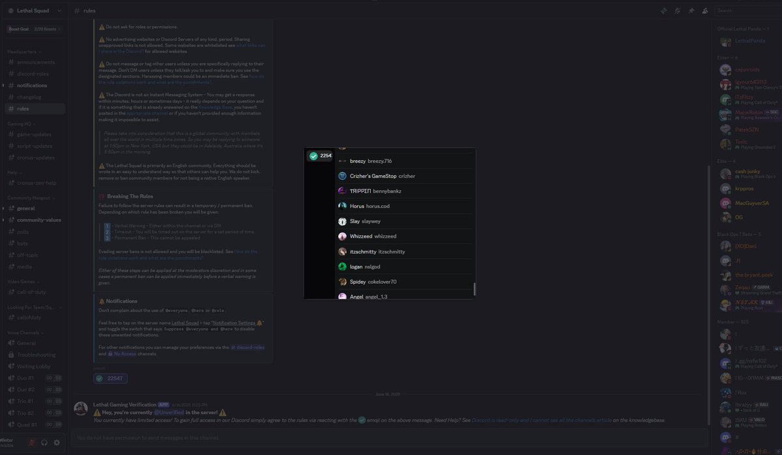Open the #discord-roles channel mention link
The image size is (782, 455).
[248, 348]
